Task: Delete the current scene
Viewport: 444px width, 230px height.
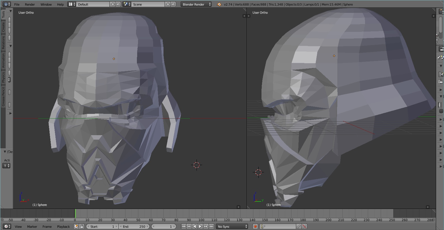Action: (x=173, y=4)
